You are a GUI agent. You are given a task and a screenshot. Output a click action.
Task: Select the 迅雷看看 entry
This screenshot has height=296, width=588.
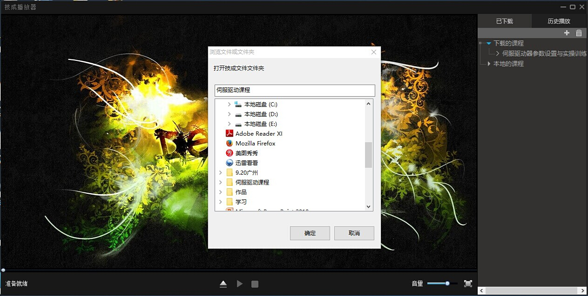pyautogui.click(x=246, y=163)
